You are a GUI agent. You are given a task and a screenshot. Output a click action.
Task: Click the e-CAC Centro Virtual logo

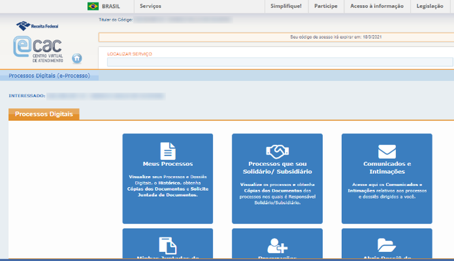pos(38,49)
